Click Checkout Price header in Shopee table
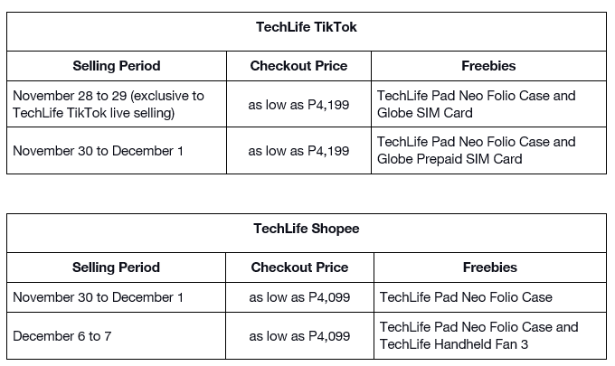 pyautogui.click(x=299, y=267)
